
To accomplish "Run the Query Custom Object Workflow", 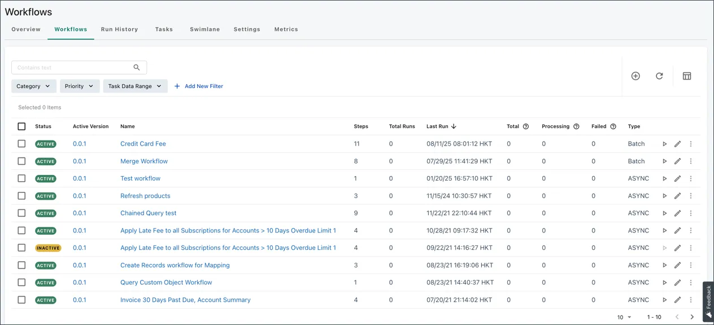I will pos(665,283).
